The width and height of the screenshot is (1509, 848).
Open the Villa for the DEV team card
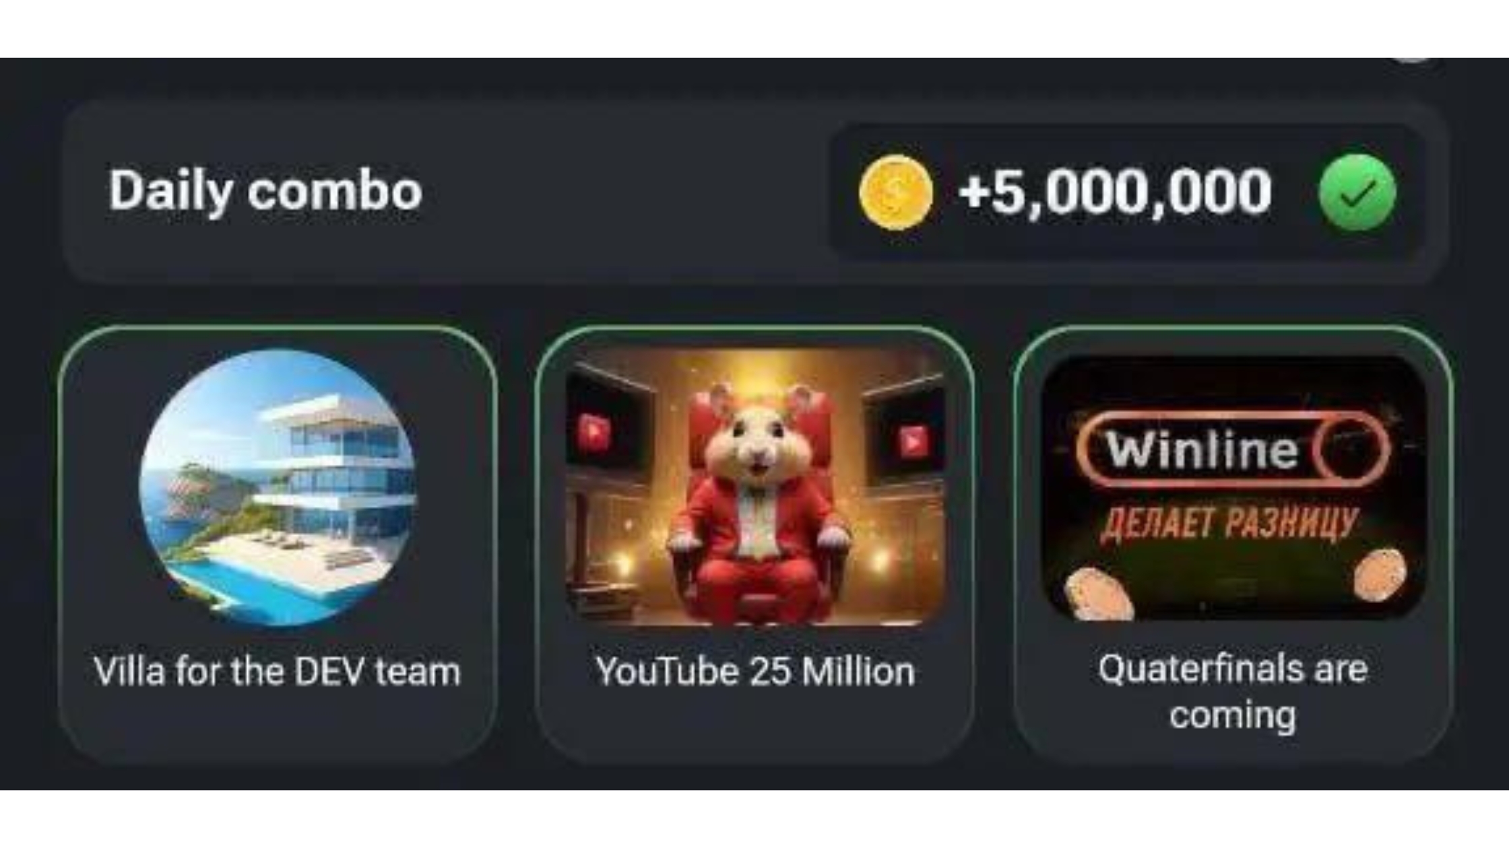point(278,545)
